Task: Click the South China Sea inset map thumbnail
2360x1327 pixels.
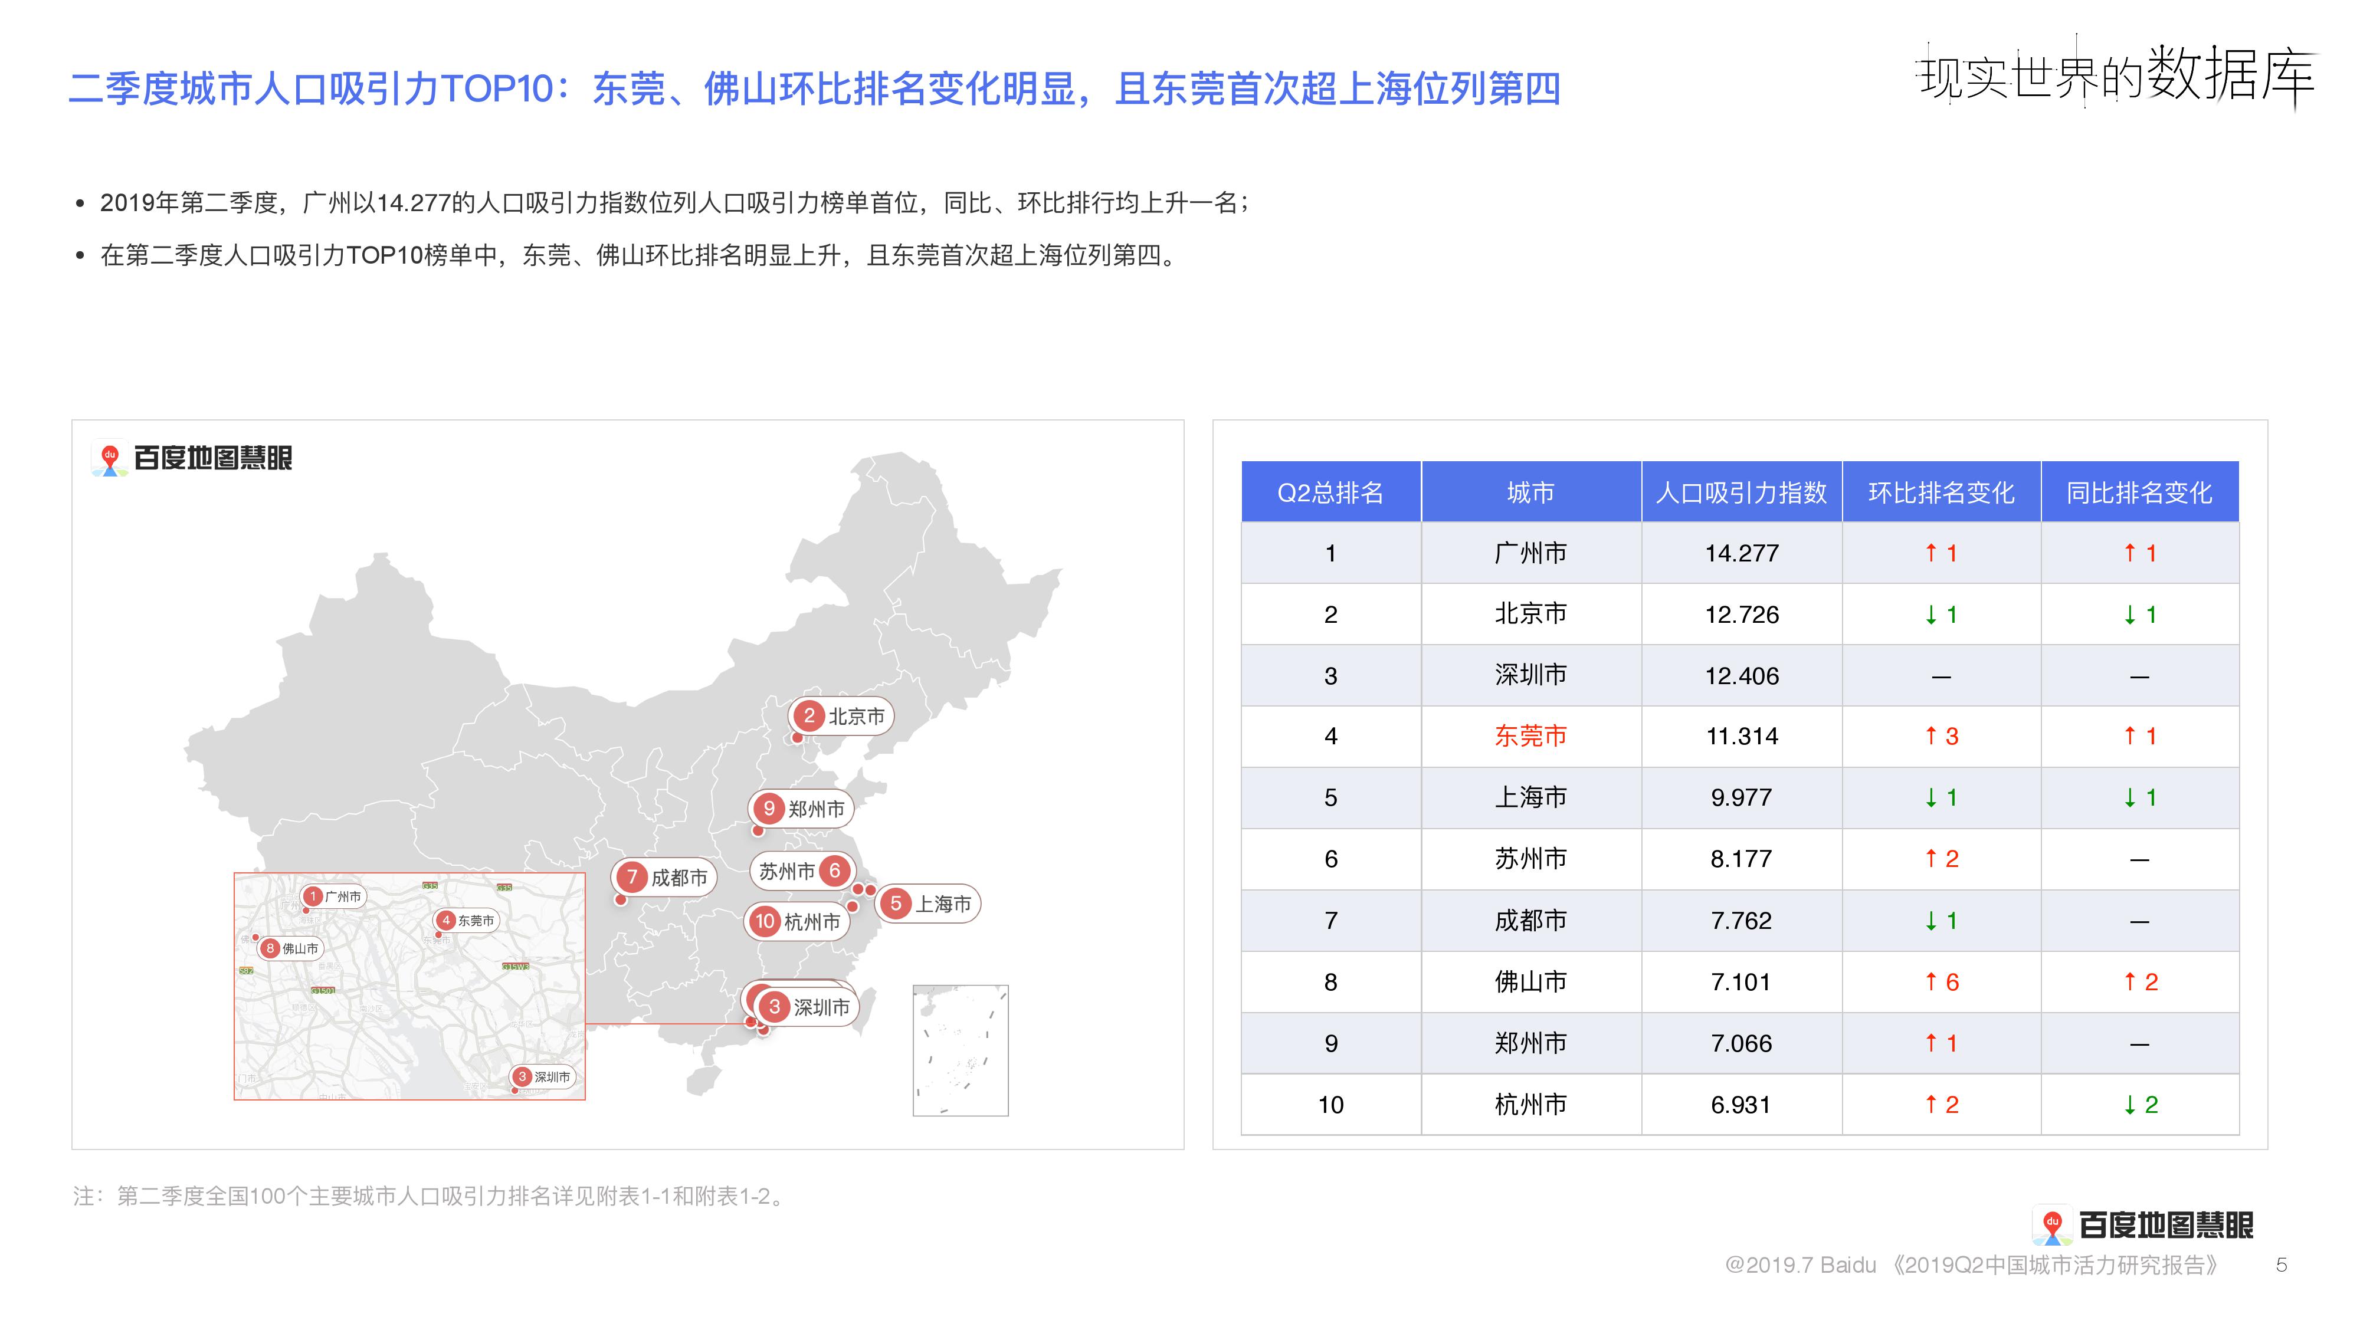Action: click(960, 1050)
